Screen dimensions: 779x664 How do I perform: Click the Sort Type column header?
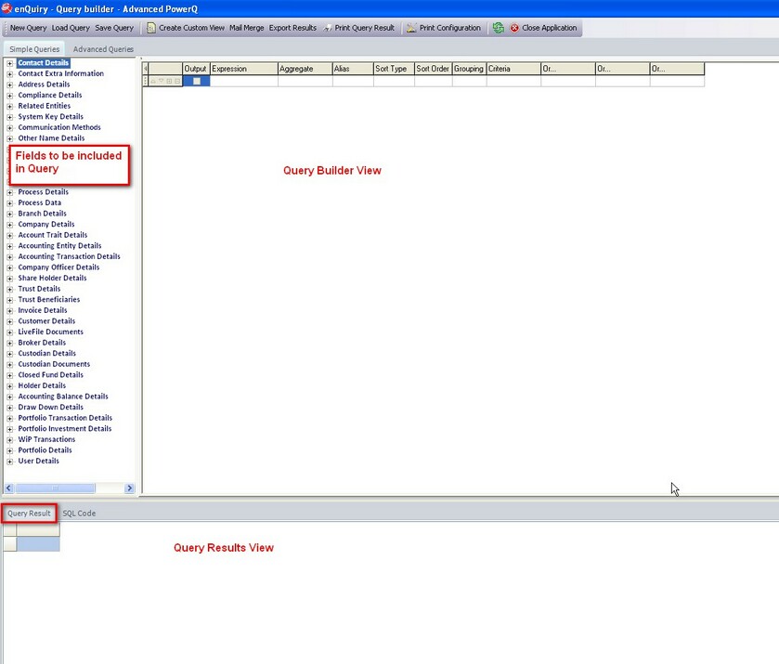(394, 69)
